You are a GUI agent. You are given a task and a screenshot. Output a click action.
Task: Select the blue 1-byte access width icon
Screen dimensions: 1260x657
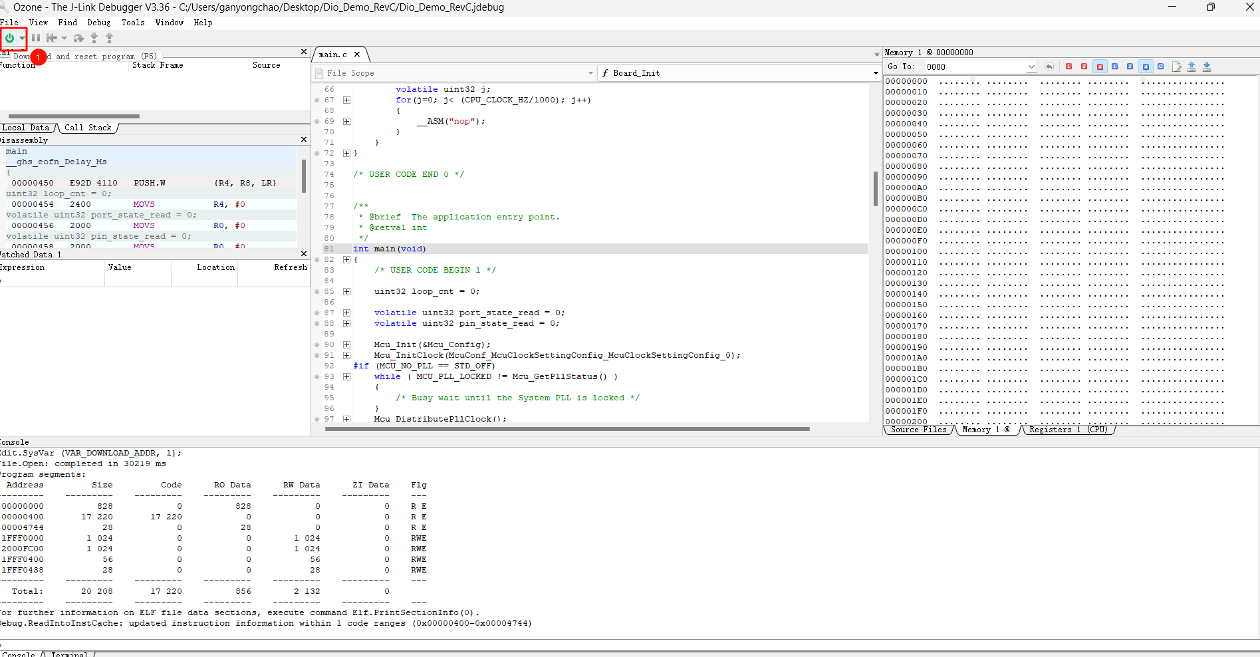1114,66
